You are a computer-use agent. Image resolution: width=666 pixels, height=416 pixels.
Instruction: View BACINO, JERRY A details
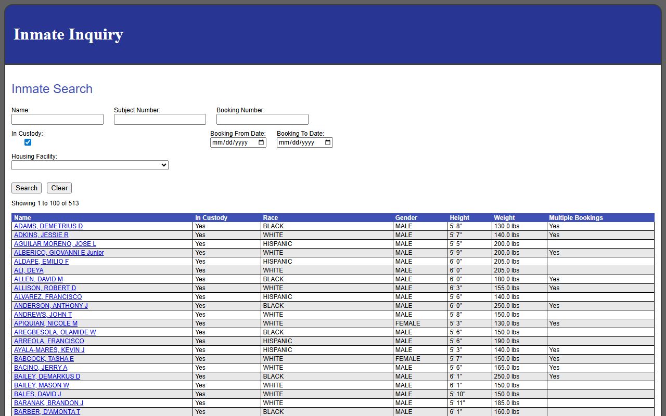pyautogui.click(x=41, y=368)
